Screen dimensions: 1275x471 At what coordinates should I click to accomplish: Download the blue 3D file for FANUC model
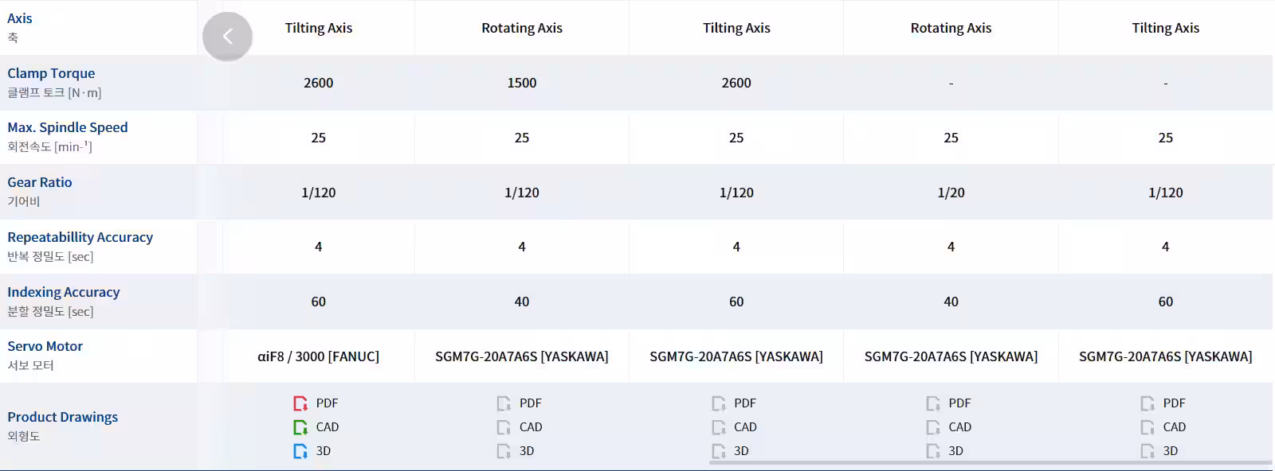[312, 451]
